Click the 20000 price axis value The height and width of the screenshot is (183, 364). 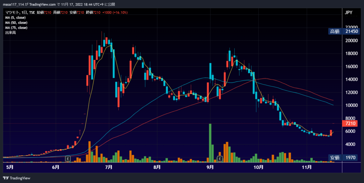point(352,40)
